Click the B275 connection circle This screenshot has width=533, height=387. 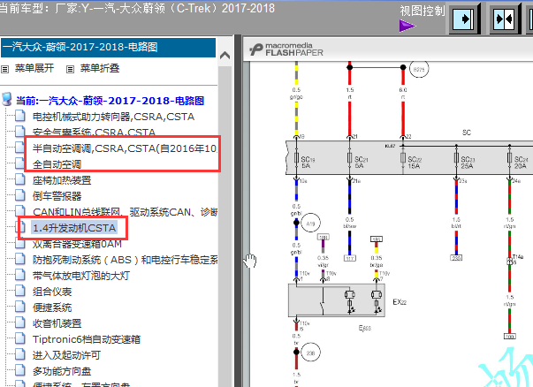[418, 69]
